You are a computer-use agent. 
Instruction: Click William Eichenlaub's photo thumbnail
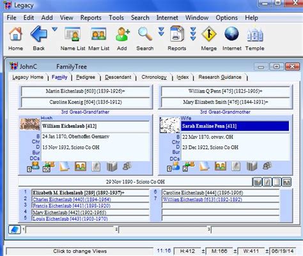point(30,124)
